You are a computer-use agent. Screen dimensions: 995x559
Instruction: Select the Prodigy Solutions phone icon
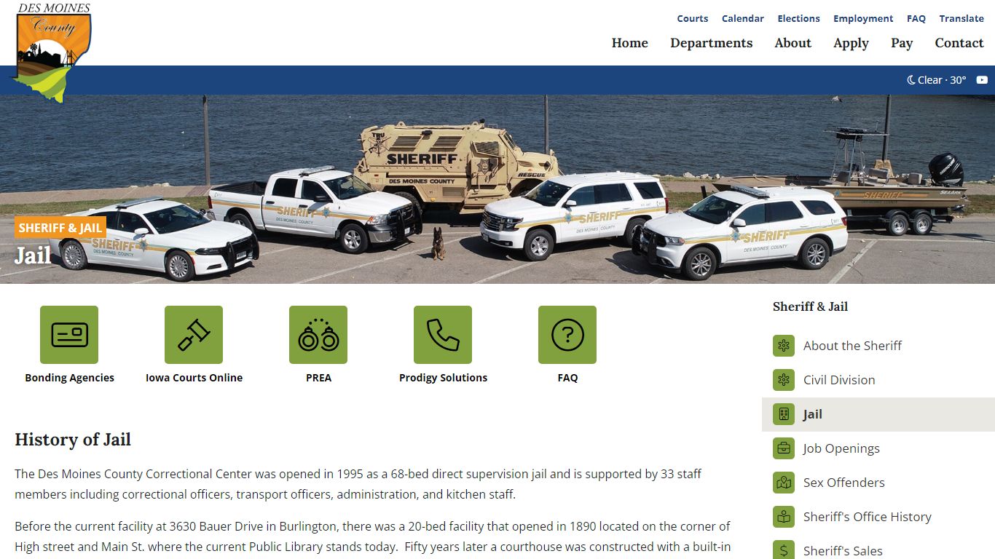(443, 335)
